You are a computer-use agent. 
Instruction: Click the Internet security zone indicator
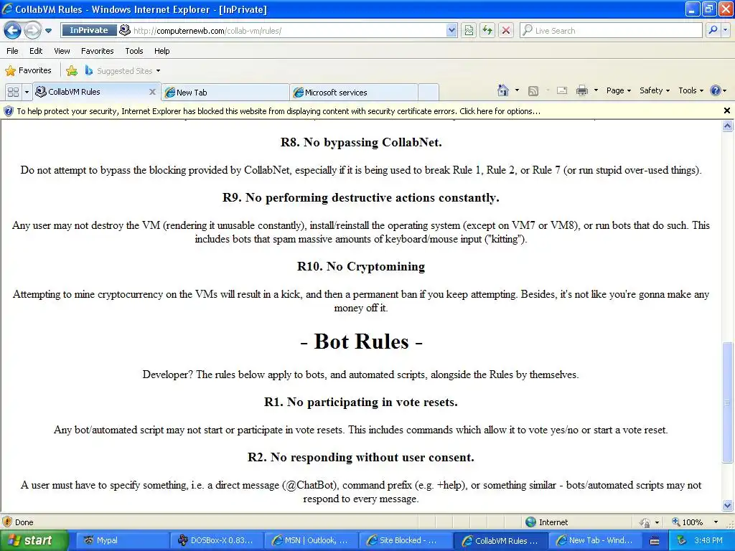pos(546,522)
